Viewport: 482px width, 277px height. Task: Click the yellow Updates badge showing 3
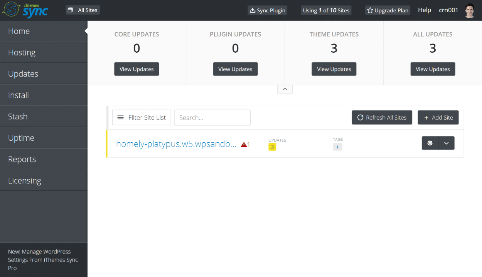(x=272, y=147)
